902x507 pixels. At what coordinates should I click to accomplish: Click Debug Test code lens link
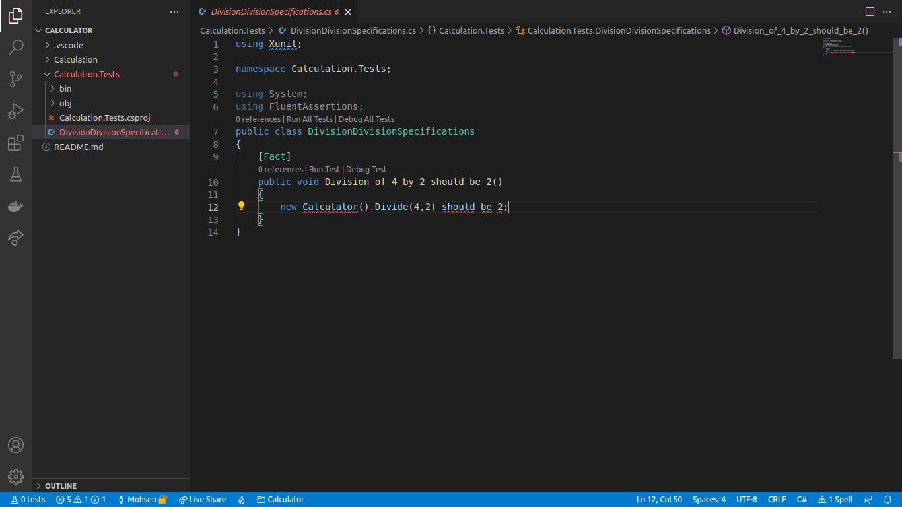366,170
